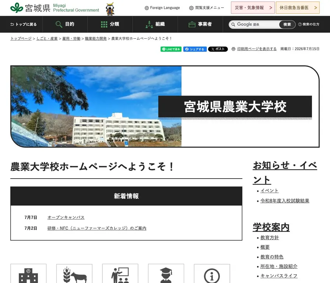Screen dimensions: 330x283
Task: Return to top via トップに戻る
Action: (23, 24)
